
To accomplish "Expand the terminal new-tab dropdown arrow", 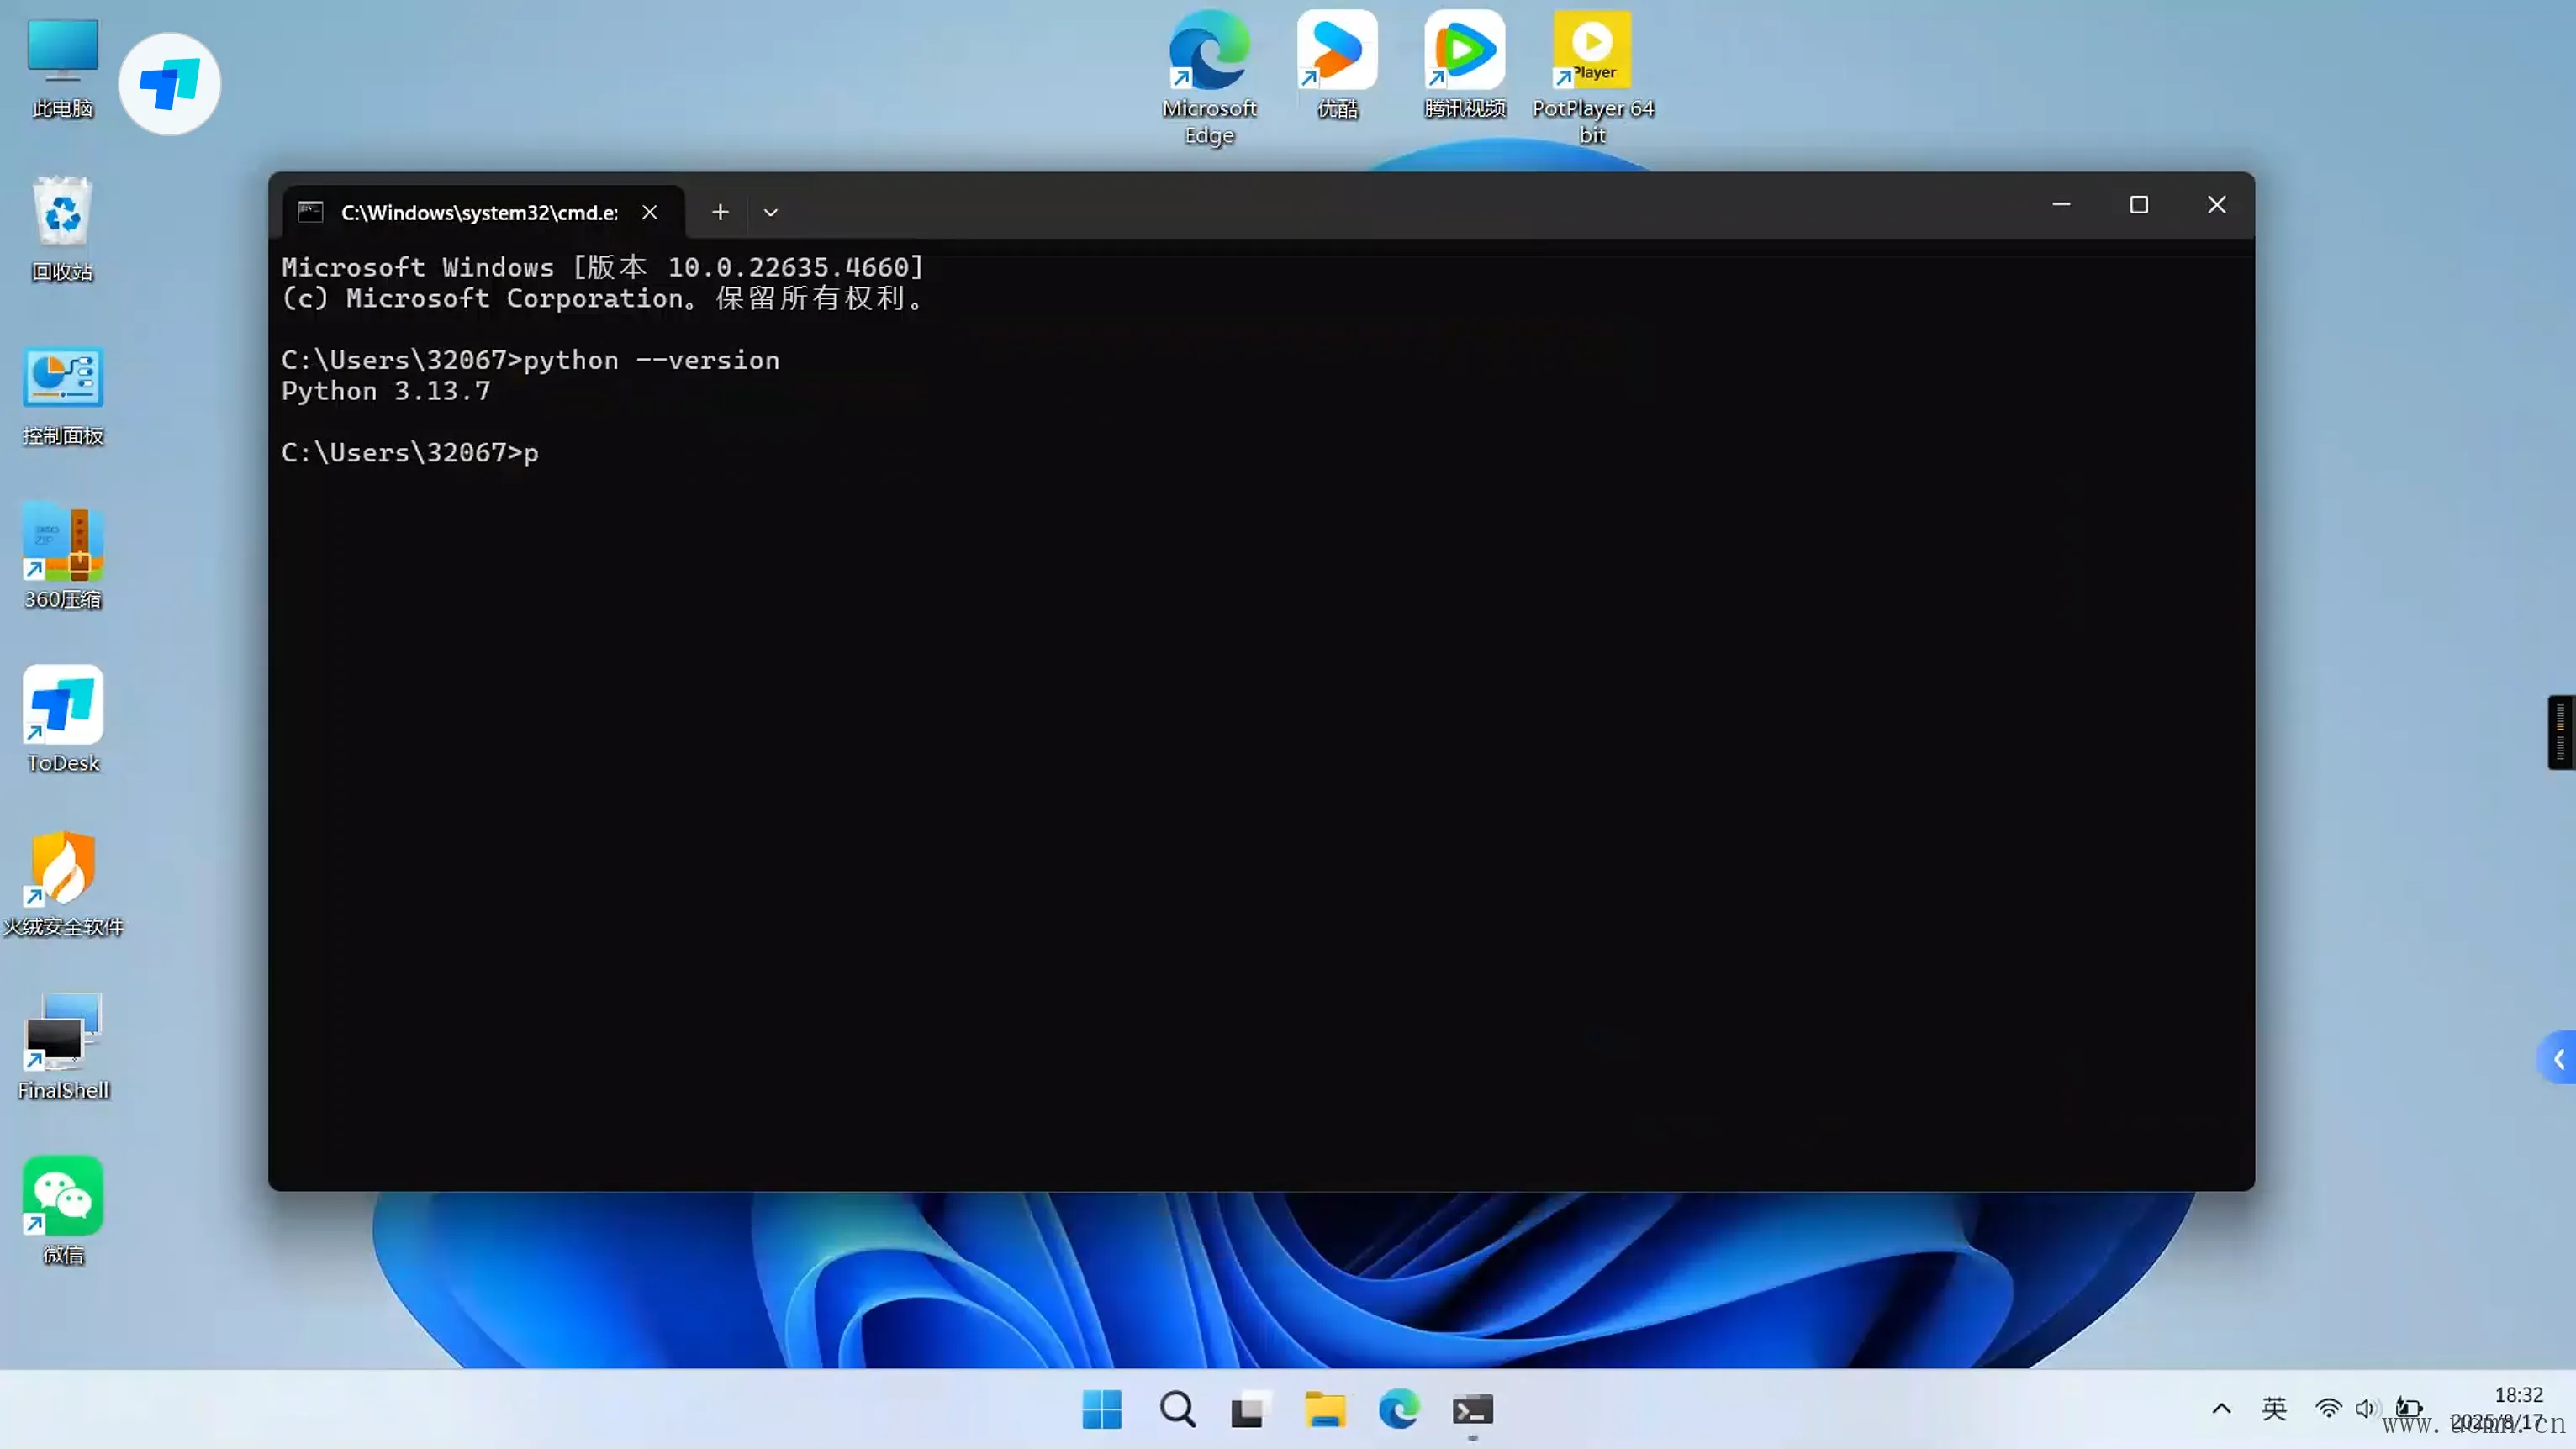I will (x=770, y=212).
